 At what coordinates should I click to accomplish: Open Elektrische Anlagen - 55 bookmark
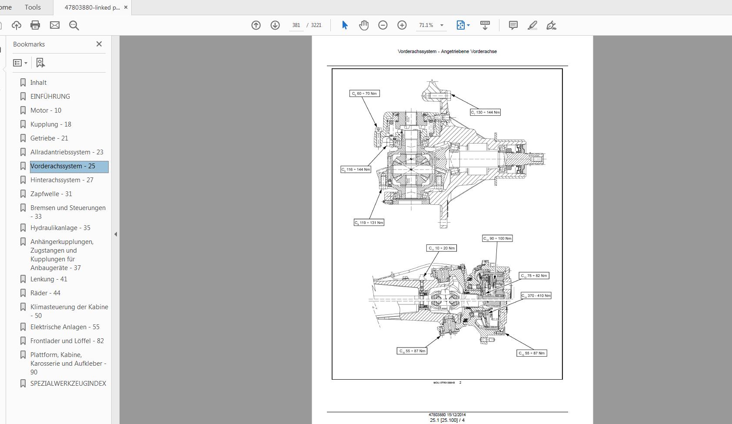click(x=65, y=327)
